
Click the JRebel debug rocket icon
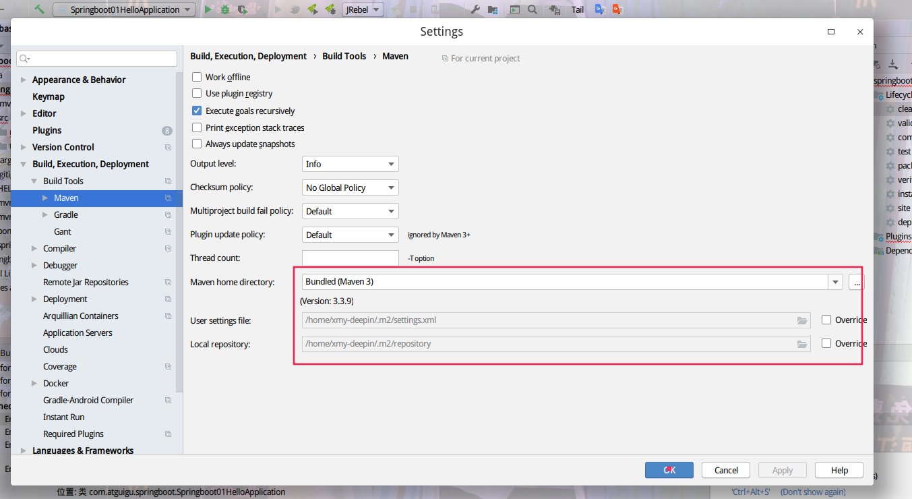tap(330, 9)
